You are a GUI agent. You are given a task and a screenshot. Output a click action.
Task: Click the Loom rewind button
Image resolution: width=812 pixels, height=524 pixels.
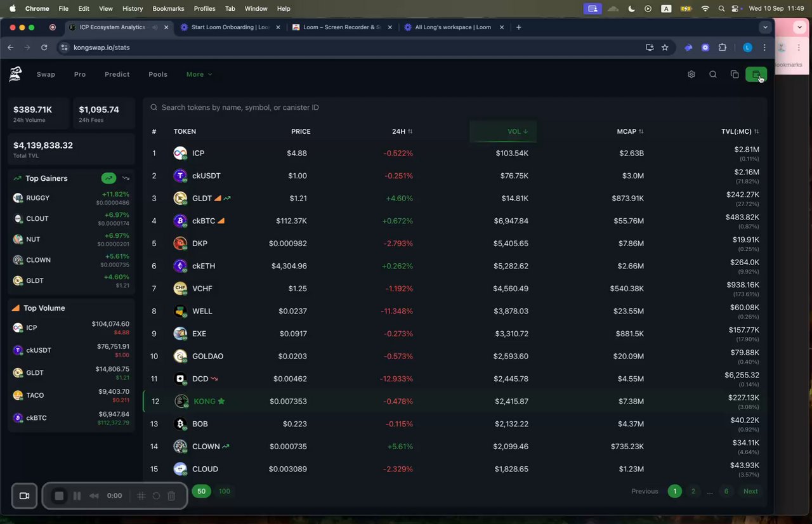click(94, 496)
